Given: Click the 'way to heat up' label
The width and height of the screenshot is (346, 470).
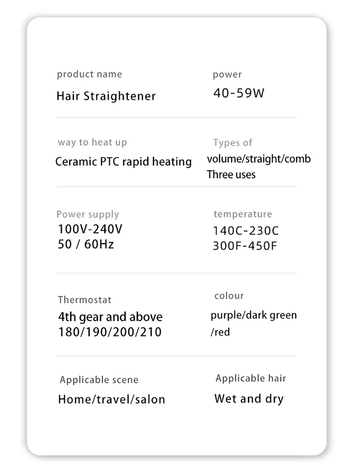Looking at the screenshot, I should pyautogui.click(x=92, y=142).
